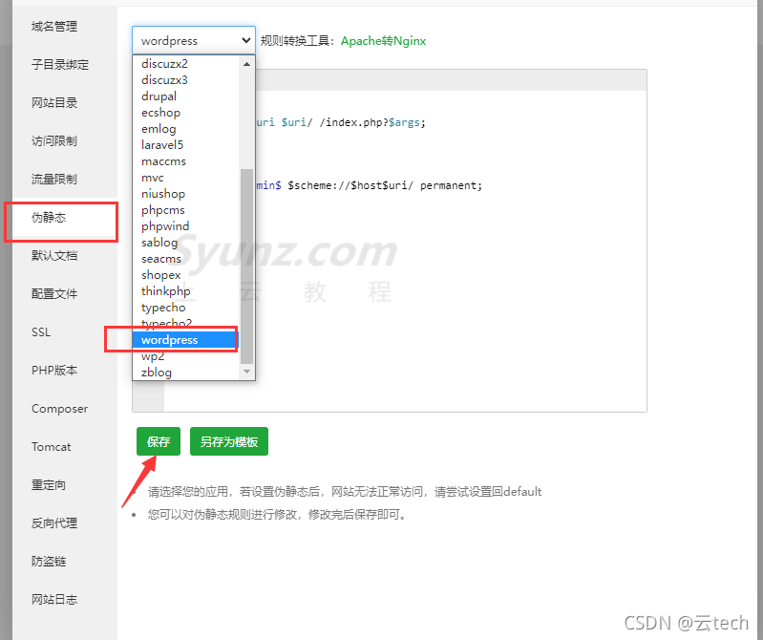This screenshot has width=763, height=640.
Task: Choose typecho from the list
Action: coord(186,307)
